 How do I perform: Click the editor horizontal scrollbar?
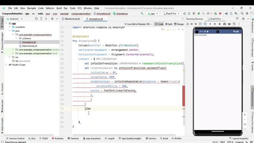pos(124,135)
